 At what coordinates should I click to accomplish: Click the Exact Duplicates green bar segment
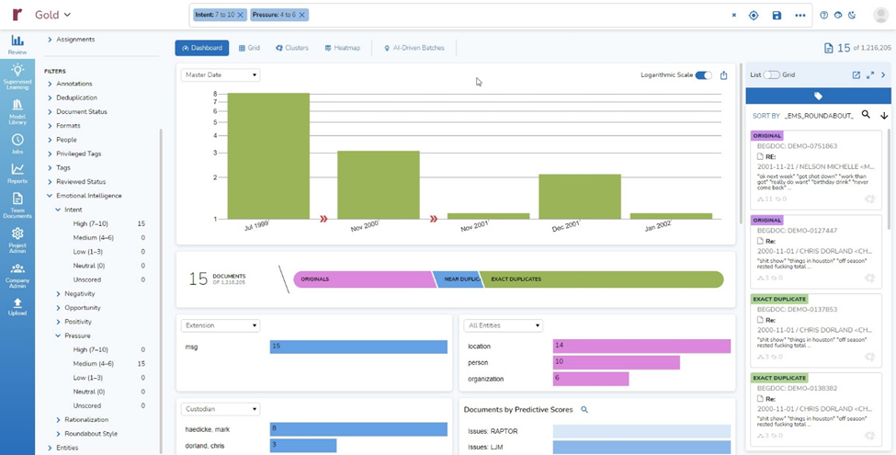[601, 279]
